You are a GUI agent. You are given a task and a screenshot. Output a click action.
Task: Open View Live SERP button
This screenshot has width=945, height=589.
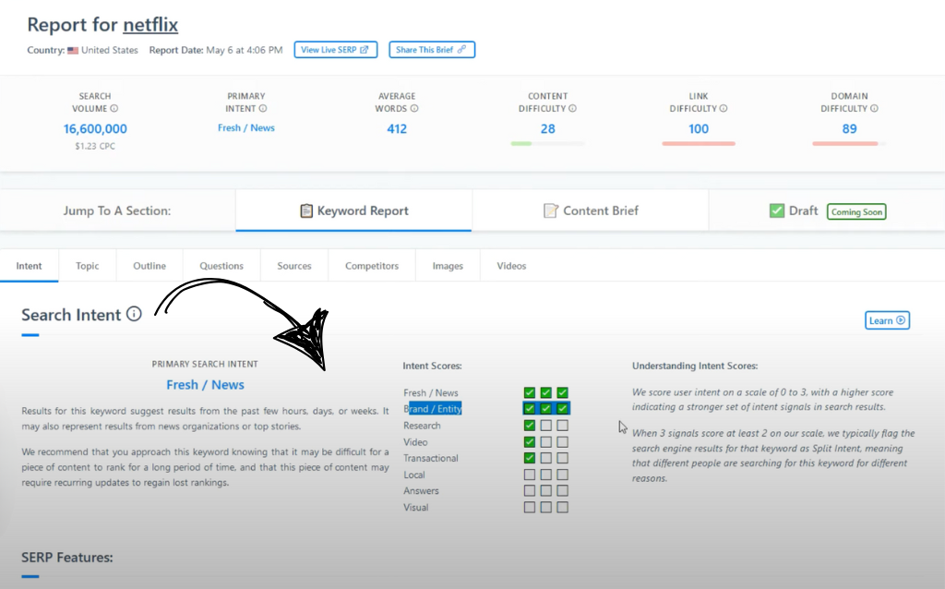click(x=336, y=50)
